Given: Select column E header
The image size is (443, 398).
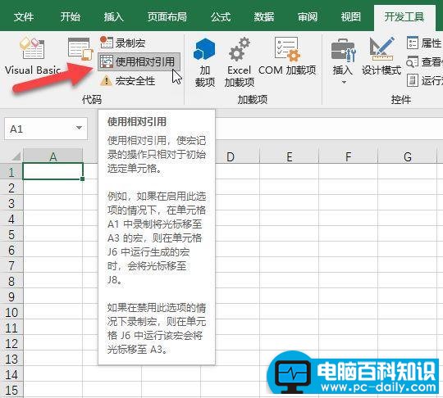Looking at the screenshot, I should pos(289,156).
